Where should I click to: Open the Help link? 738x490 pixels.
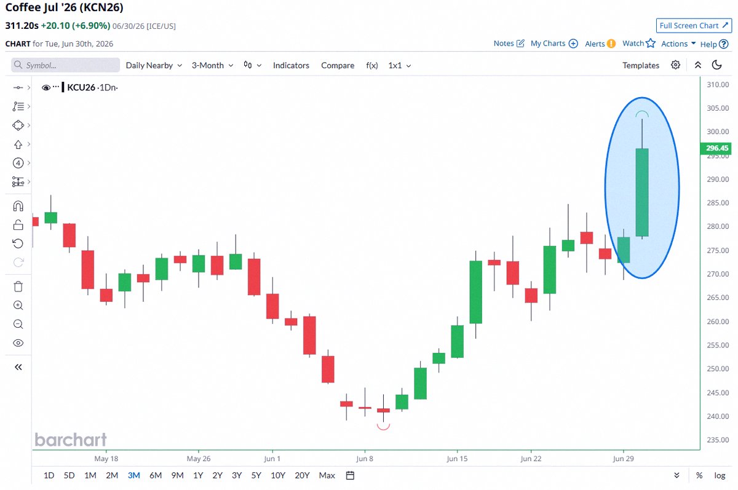pyautogui.click(x=714, y=44)
